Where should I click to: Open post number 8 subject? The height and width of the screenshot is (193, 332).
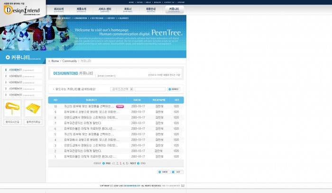91,117
